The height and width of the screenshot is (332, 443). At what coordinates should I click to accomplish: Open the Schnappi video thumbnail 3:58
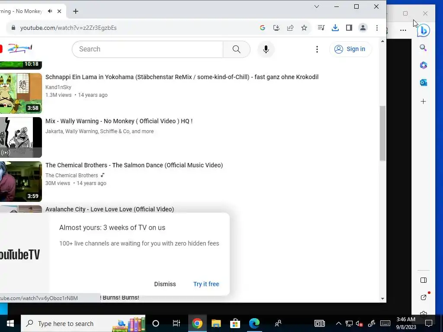tap(21, 93)
